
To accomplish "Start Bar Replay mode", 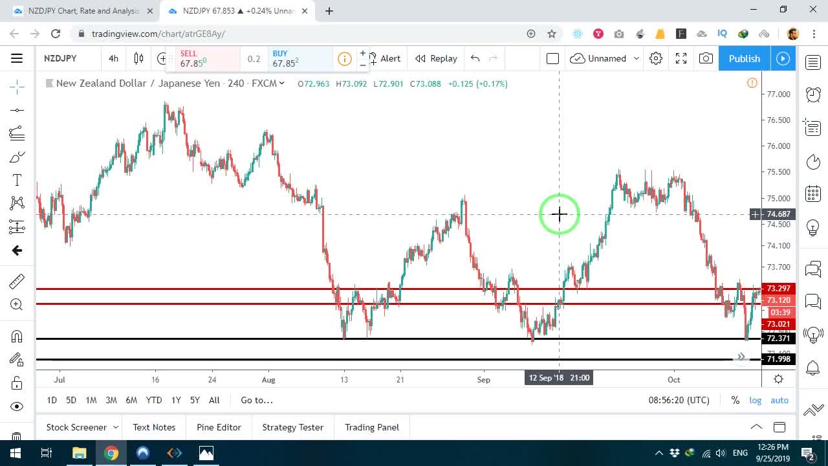I will (x=436, y=58).
